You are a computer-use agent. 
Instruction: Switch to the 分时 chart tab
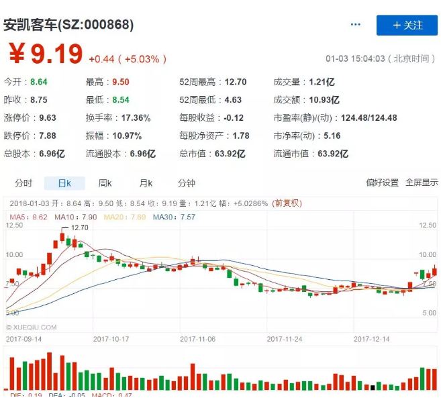coord(23,183)
